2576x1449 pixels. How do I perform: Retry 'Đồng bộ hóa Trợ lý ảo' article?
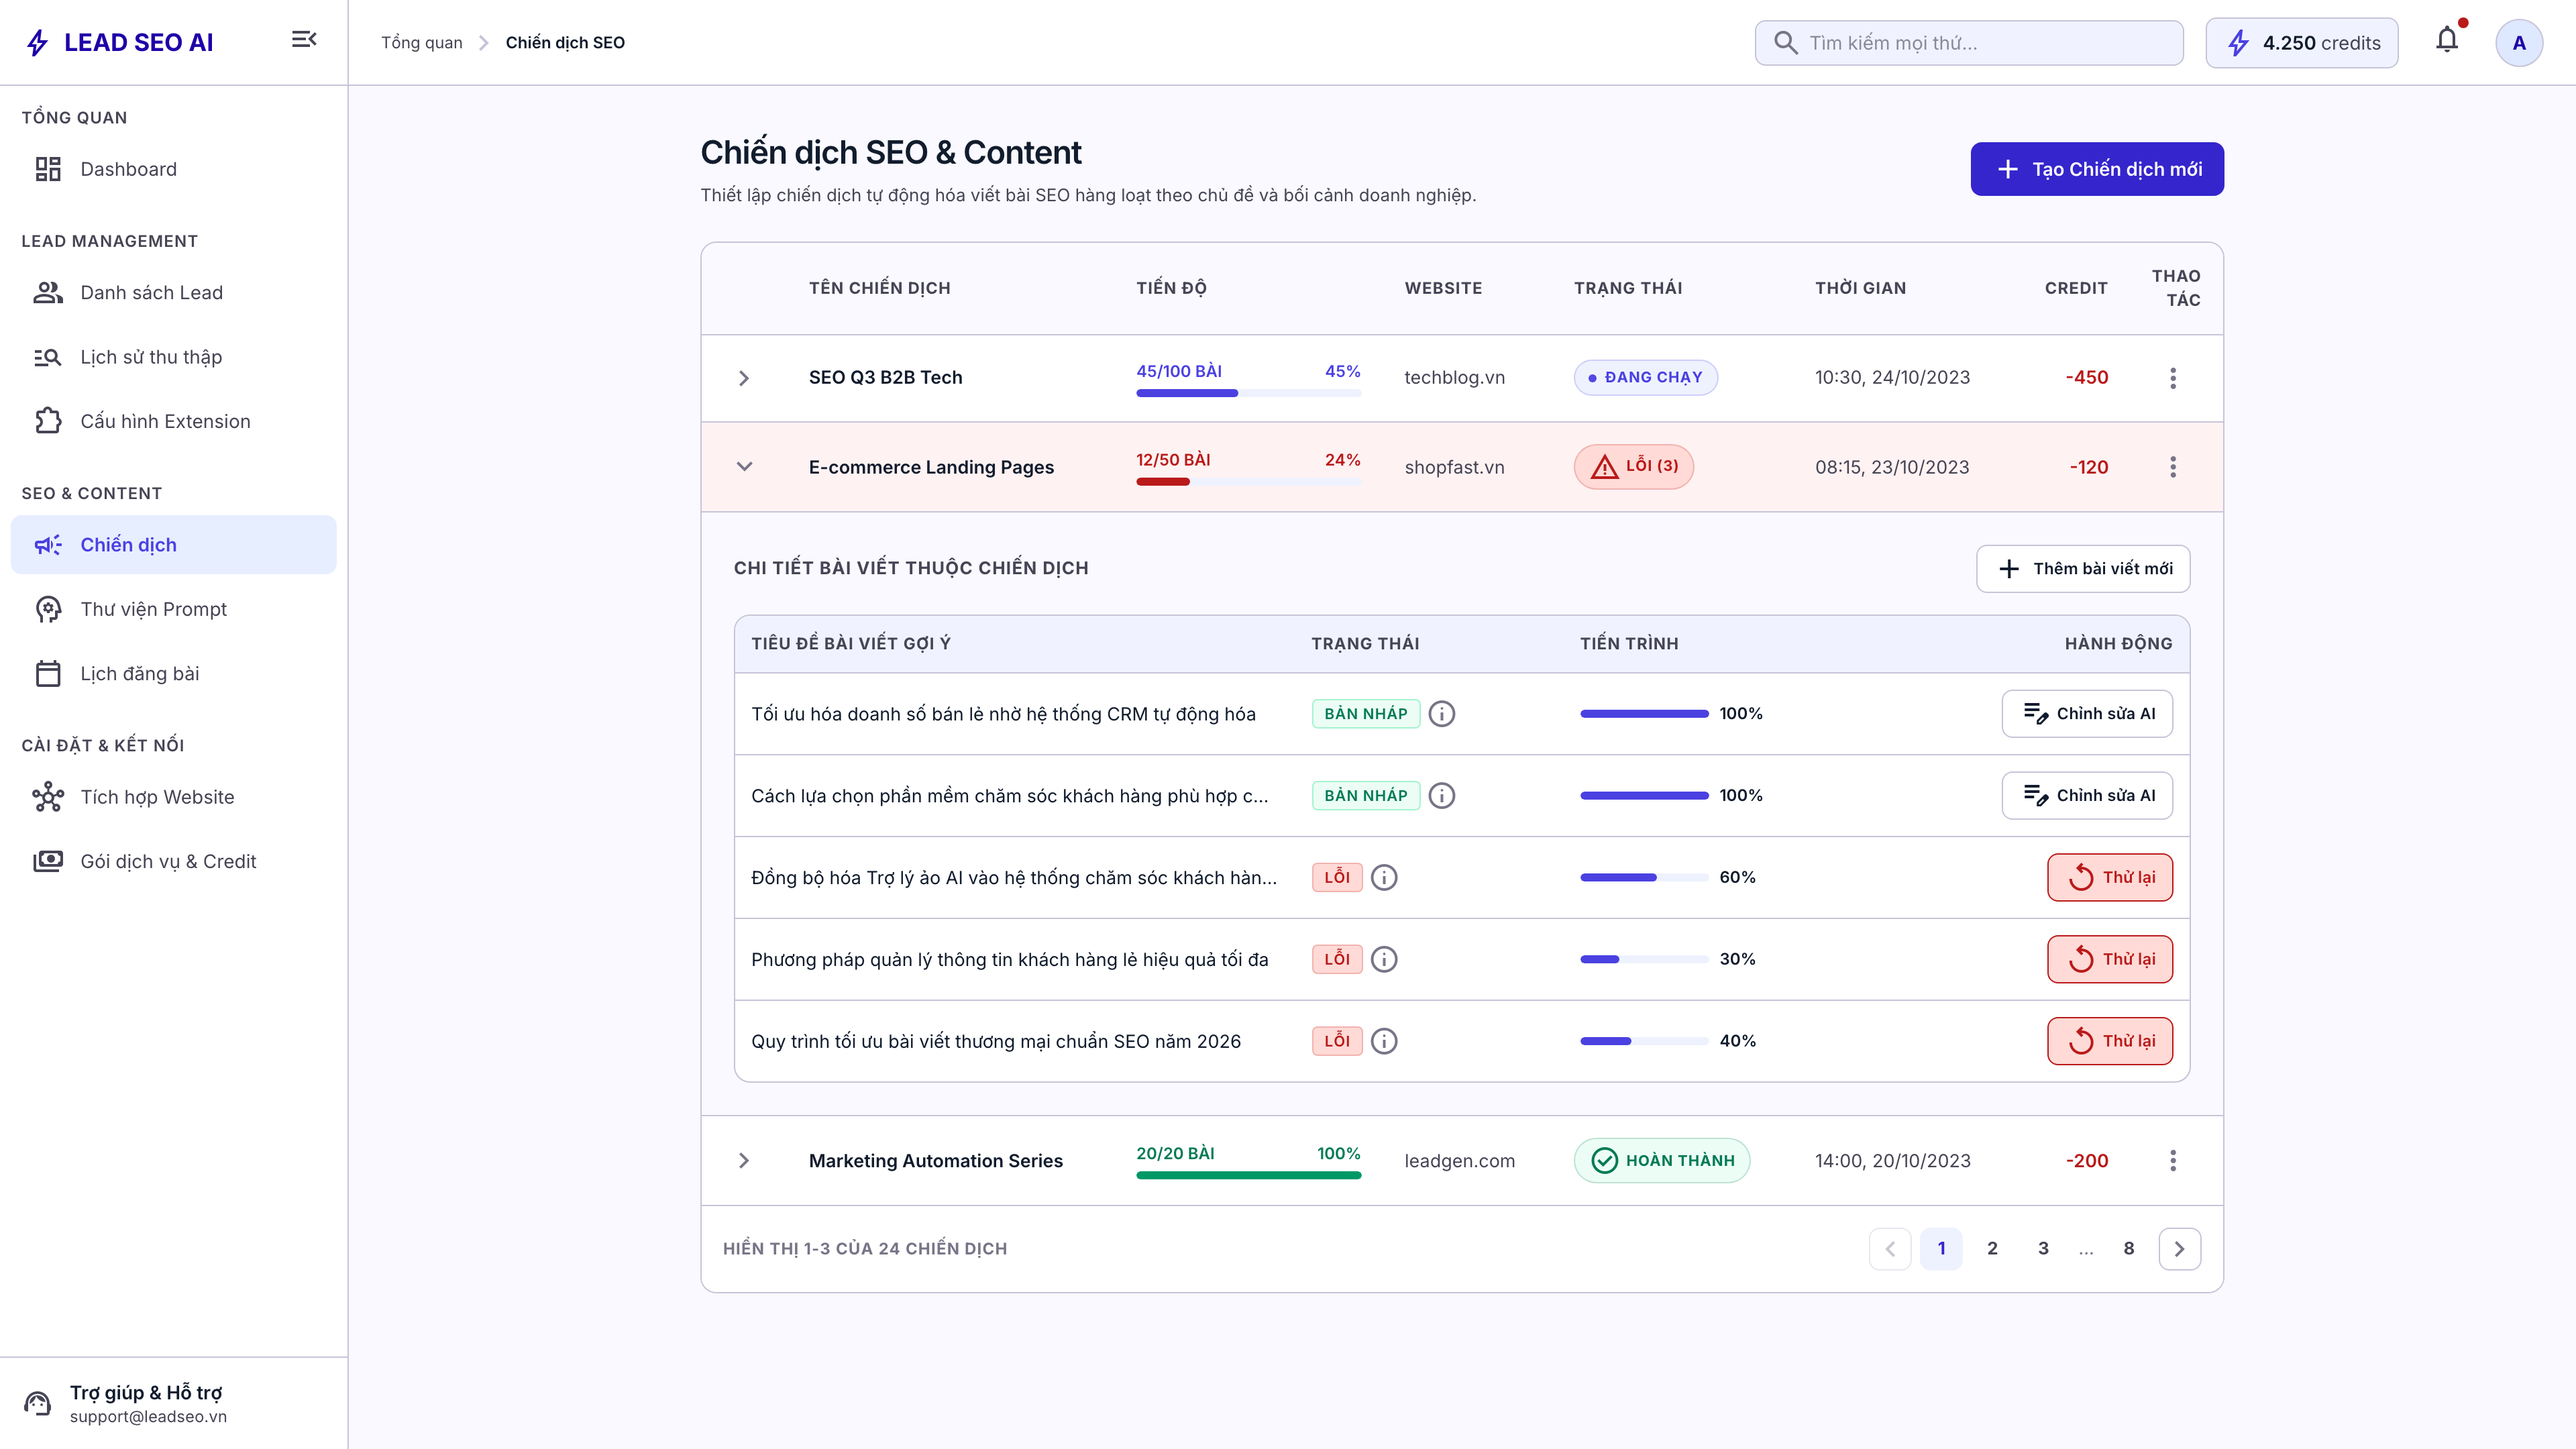pyautogui.click(x=2110, y=878)
